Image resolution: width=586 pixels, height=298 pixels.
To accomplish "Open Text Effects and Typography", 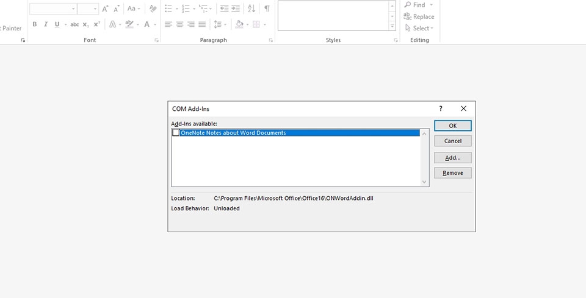I will pos(112,24).
